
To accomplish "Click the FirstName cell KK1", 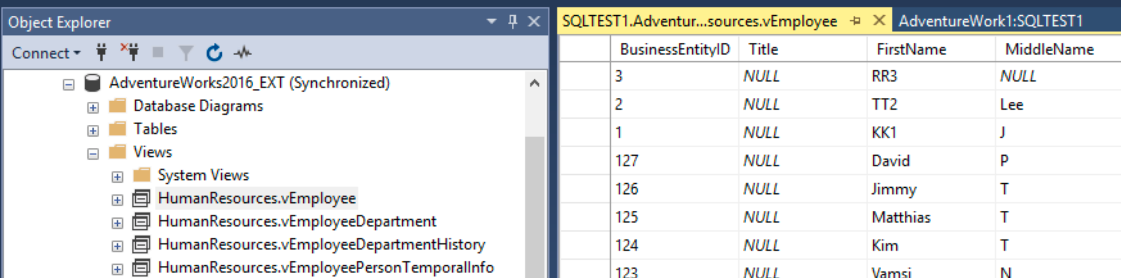I will pos(931,133).
